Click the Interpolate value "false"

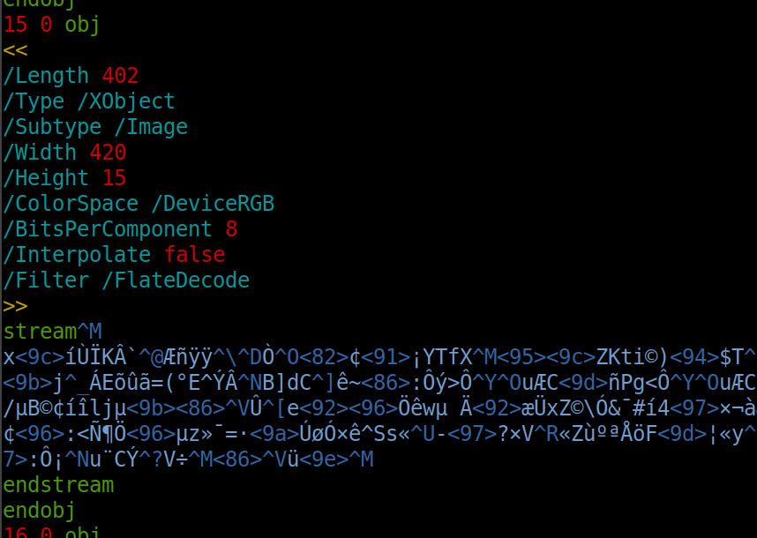pyautogui.click(x=194, y=255)
